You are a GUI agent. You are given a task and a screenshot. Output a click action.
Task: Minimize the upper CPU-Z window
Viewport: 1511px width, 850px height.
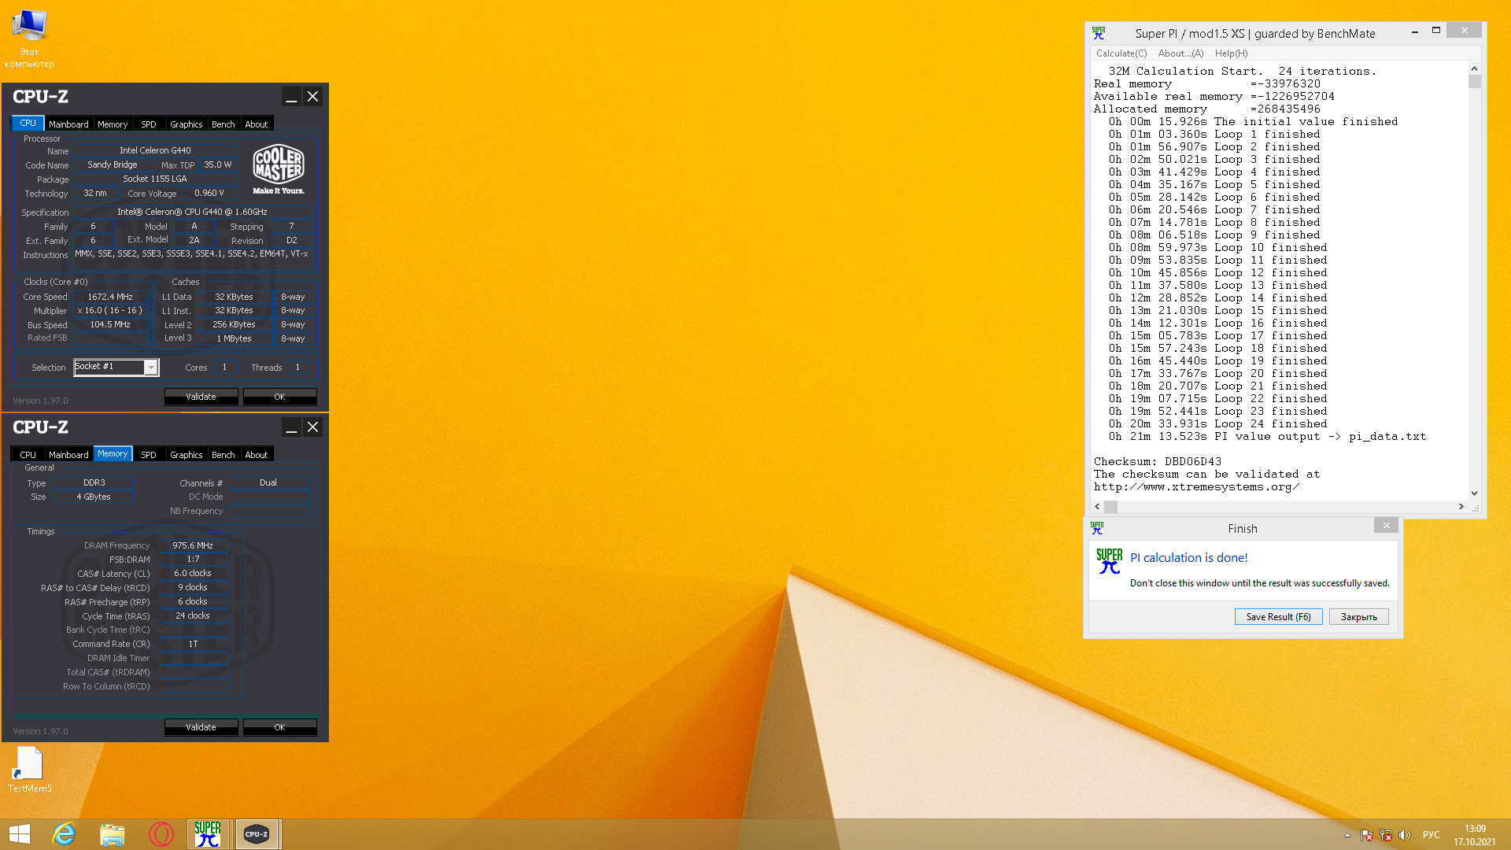point(291,97)
